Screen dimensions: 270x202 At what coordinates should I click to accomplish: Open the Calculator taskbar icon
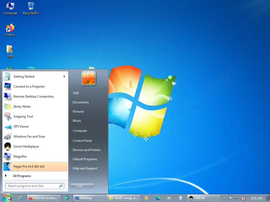pos(180,198)
